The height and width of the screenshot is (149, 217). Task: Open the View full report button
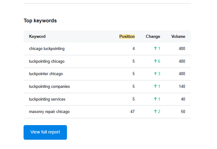click(45, 132)
